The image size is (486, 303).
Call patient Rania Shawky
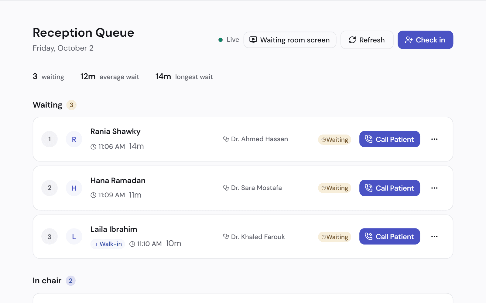(x=390, y=139)
